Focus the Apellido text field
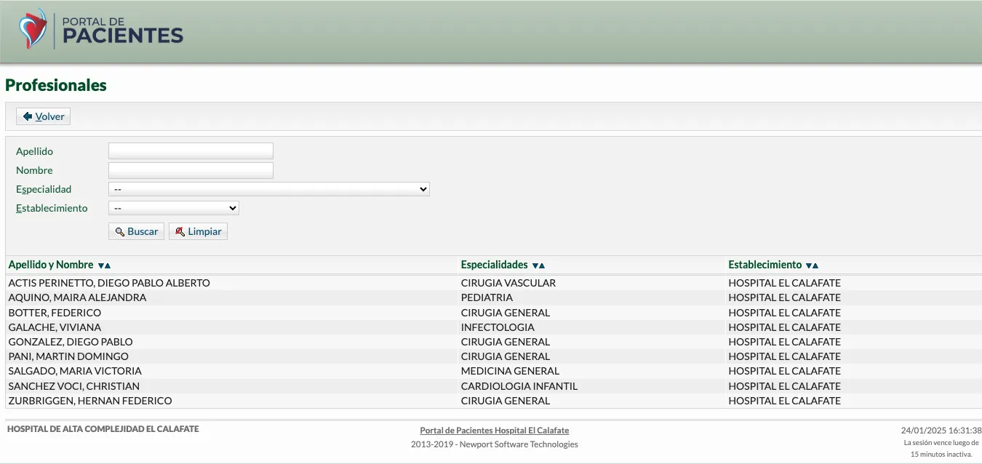Screen dimensions: 982x464 (x=191, y=151)
